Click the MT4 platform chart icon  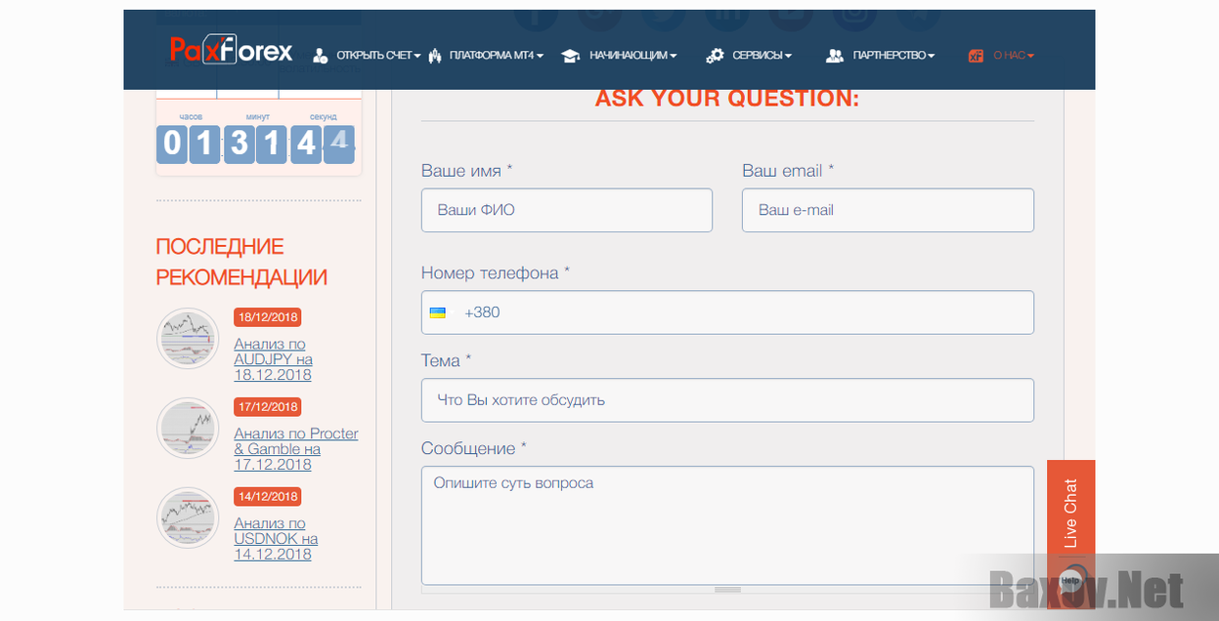point(435,56)
